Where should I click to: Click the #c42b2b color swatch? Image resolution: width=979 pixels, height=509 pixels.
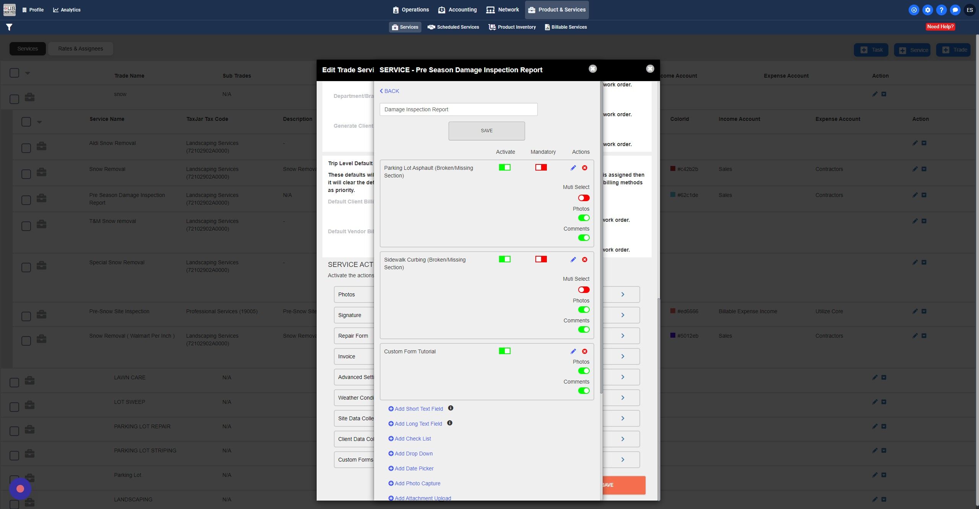click(x=673, y=169)
